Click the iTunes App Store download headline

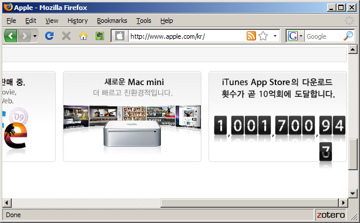[x=278, y=88]
